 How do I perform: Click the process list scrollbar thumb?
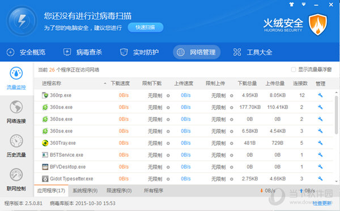pyautogui.click(x=336, y=115)
